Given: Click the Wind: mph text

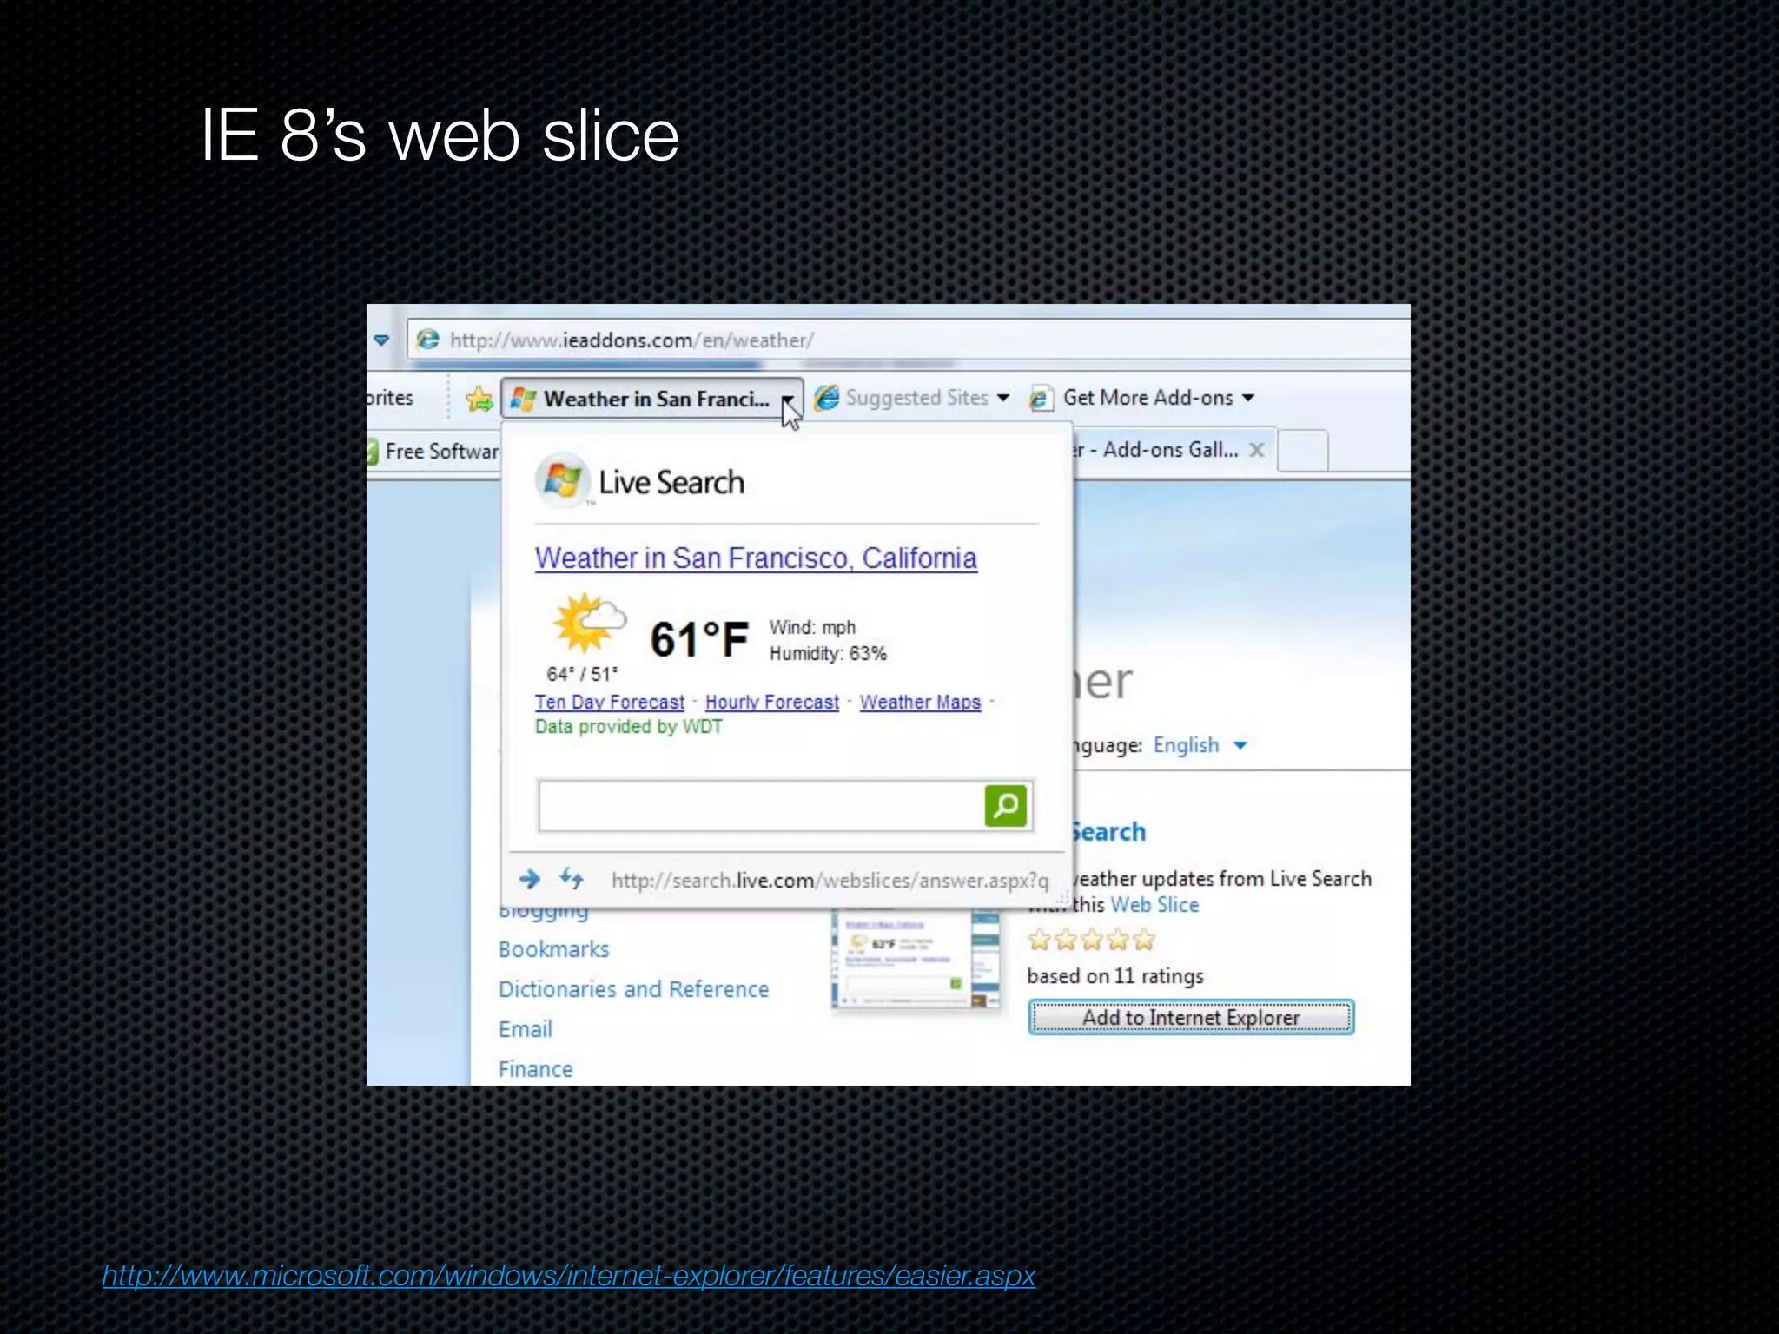Looking at the screenshot, I should [812, 627].
